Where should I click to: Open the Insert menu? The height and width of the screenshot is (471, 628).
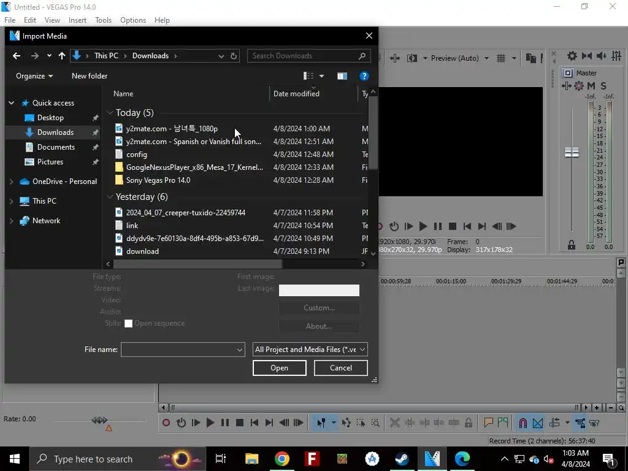point(77,20)
